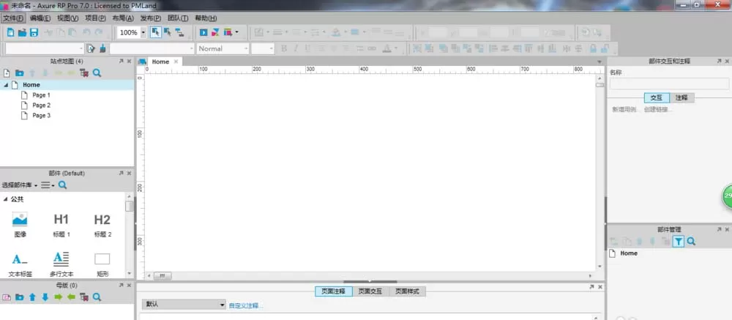
Task: Collapse the Home tree node
Action: pos(6,85)
